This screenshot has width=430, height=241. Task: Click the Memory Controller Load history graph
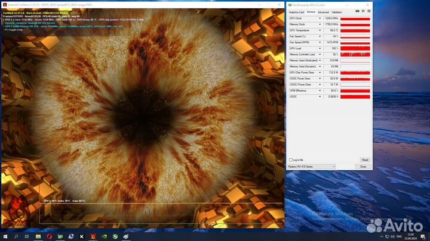point(355,54)
